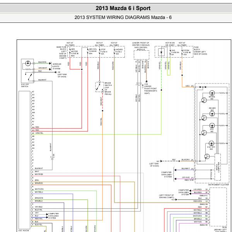Click the RED/YEL wire label at pin C
232x232 pixels.
click(x=39, y=219)
